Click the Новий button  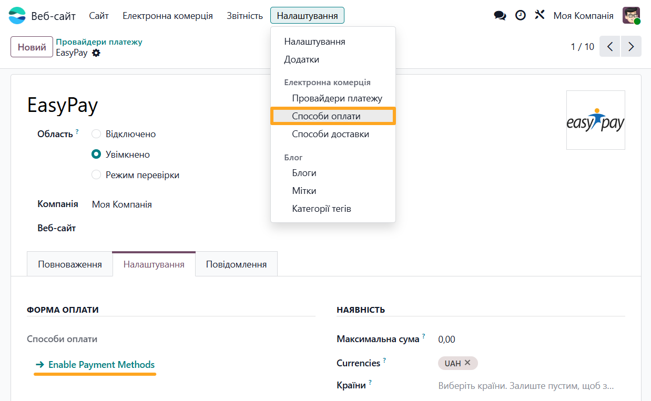coord(32,47)
